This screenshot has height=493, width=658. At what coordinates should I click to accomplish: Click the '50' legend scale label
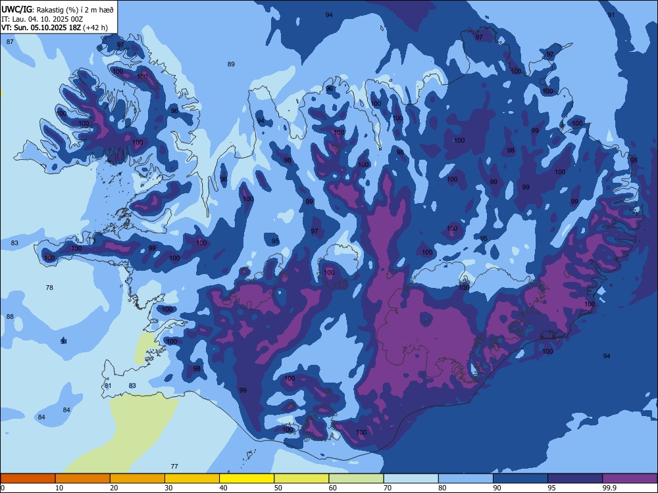click(x=278, y=488)
